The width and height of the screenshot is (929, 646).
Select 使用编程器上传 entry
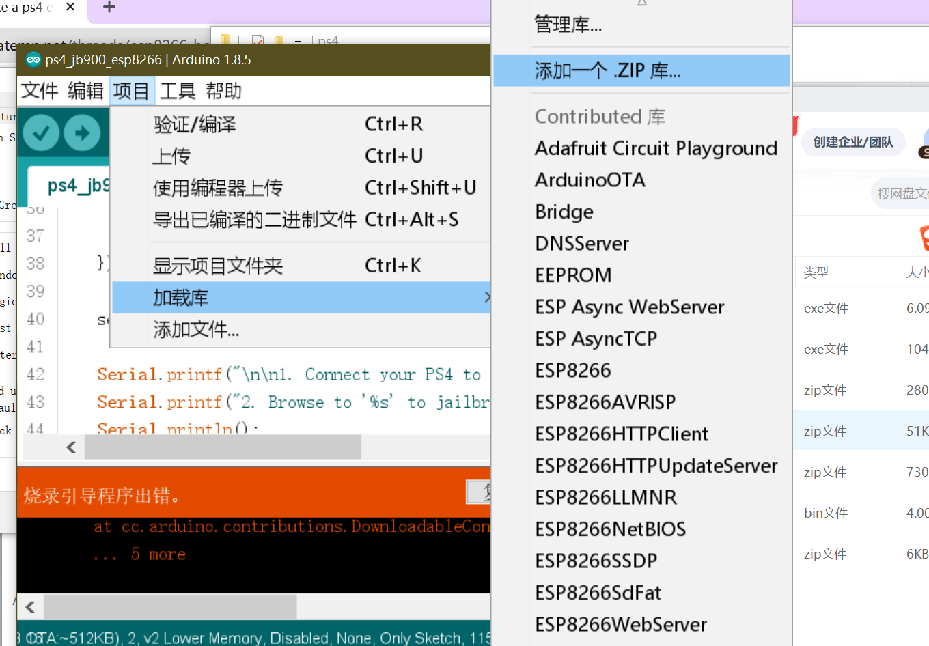pyautogui.click(x=301, y=188)
